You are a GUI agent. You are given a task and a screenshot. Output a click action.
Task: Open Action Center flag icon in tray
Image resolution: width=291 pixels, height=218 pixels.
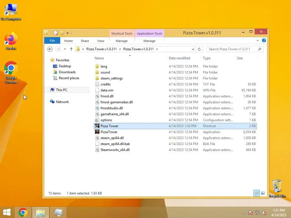(251, 213)
